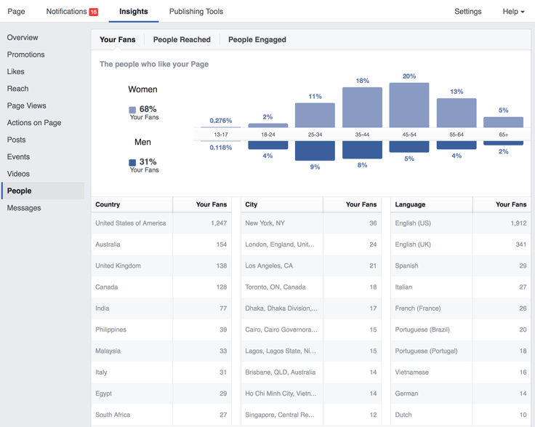Screen dimensions: 535x427
Task: Go to Overview in the sidebar
Action: tap(23, 38)
